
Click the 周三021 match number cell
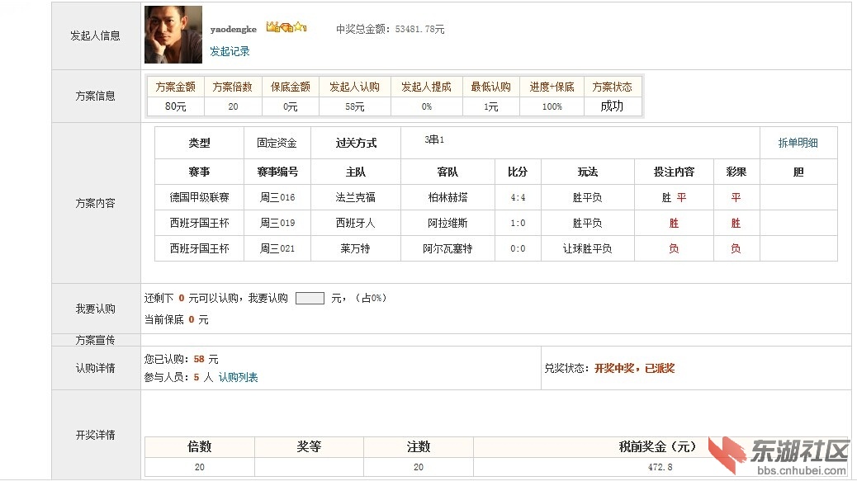(x=277, y=248)
